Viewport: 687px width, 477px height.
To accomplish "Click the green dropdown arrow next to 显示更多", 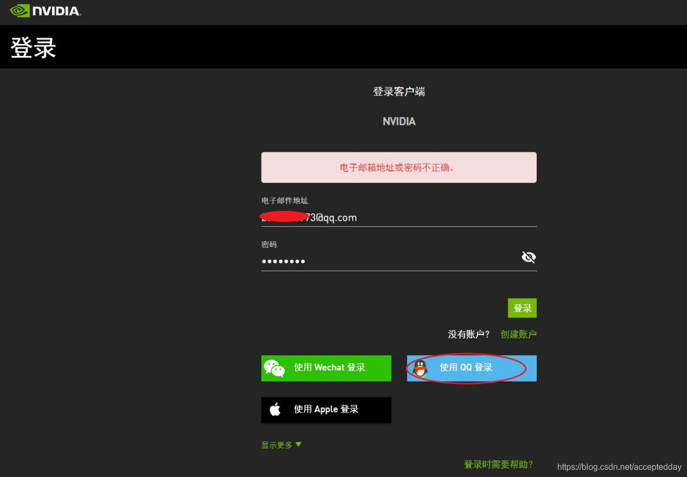I will pyautogui.click(x=298, y=444).
